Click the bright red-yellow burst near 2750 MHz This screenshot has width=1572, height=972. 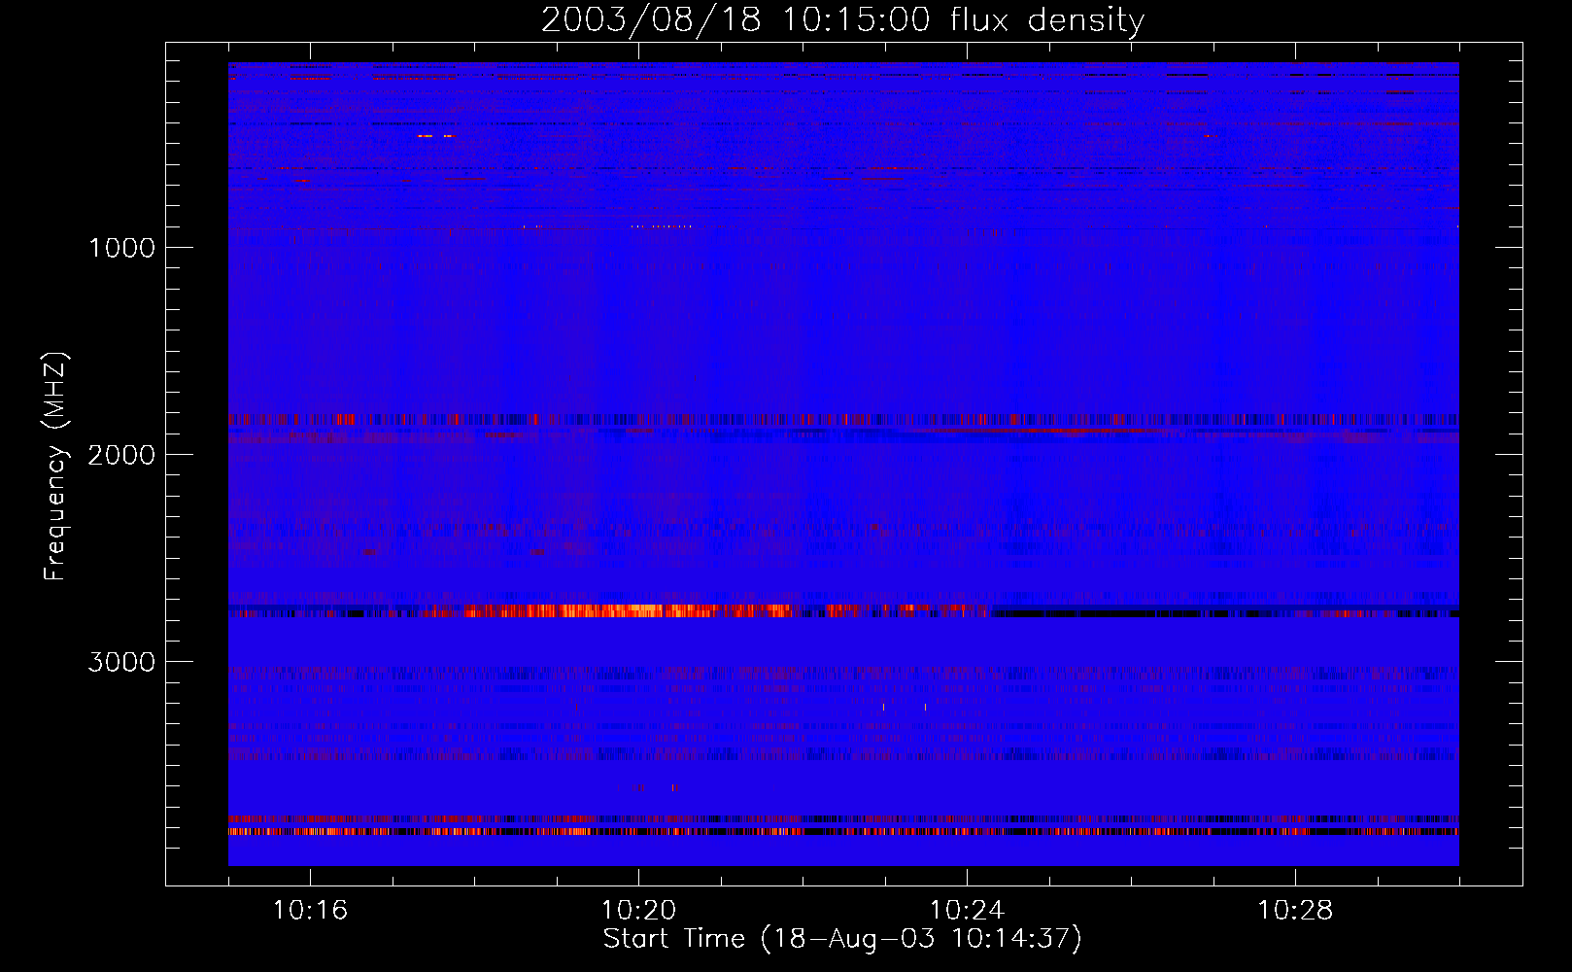(630, 610)
